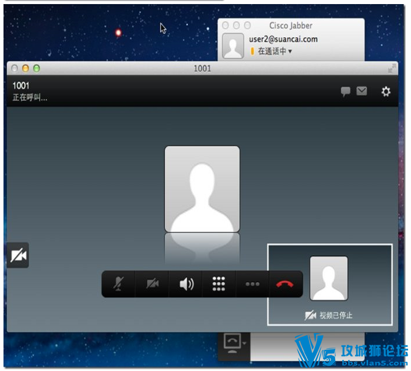Screen dimensions: 411x371
Task: Click the envelope mail icon
Action: coord(361,91)
